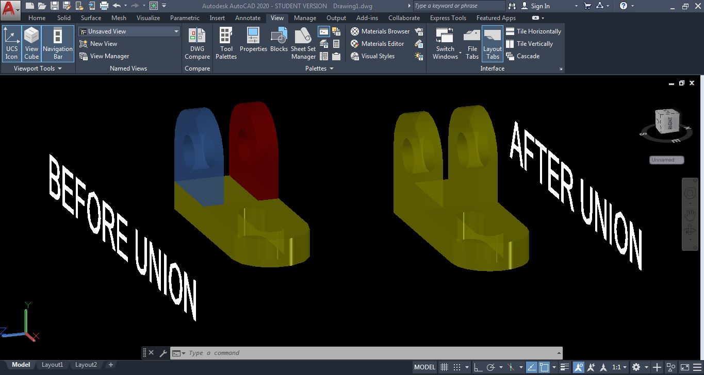Toggle the grid display in status bar

[x=444, y=367]
